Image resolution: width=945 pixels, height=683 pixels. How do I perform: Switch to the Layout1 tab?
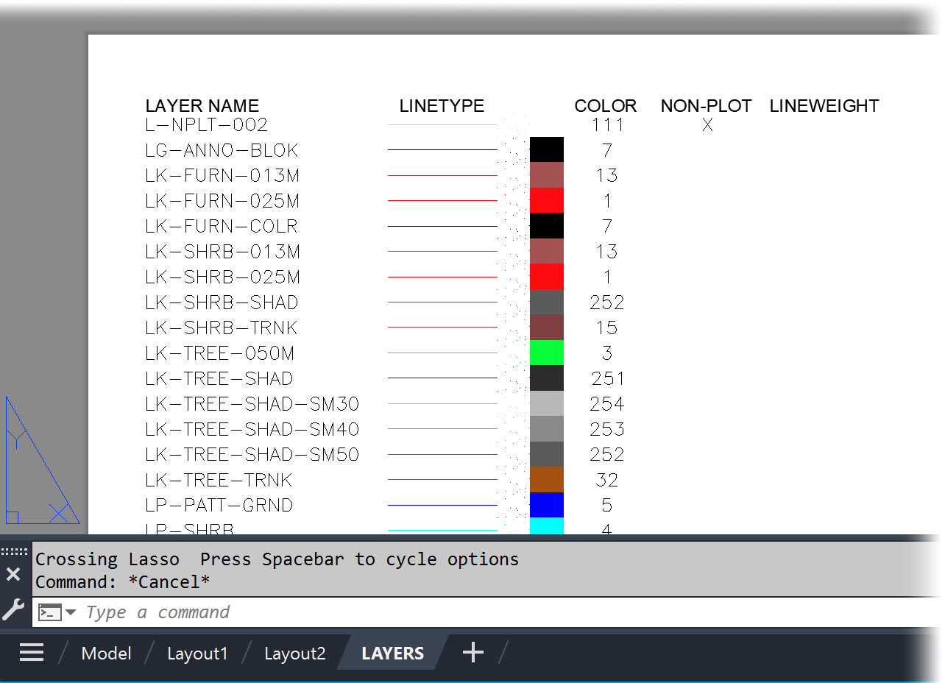coord(197,654)
